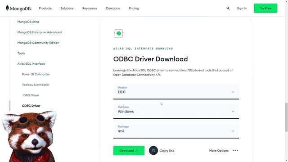This screenshot has width=288, height=162.
Task: Expand the Version 1.0.0 dropdown
Action: pyautogui.click(x=176, y=92)
